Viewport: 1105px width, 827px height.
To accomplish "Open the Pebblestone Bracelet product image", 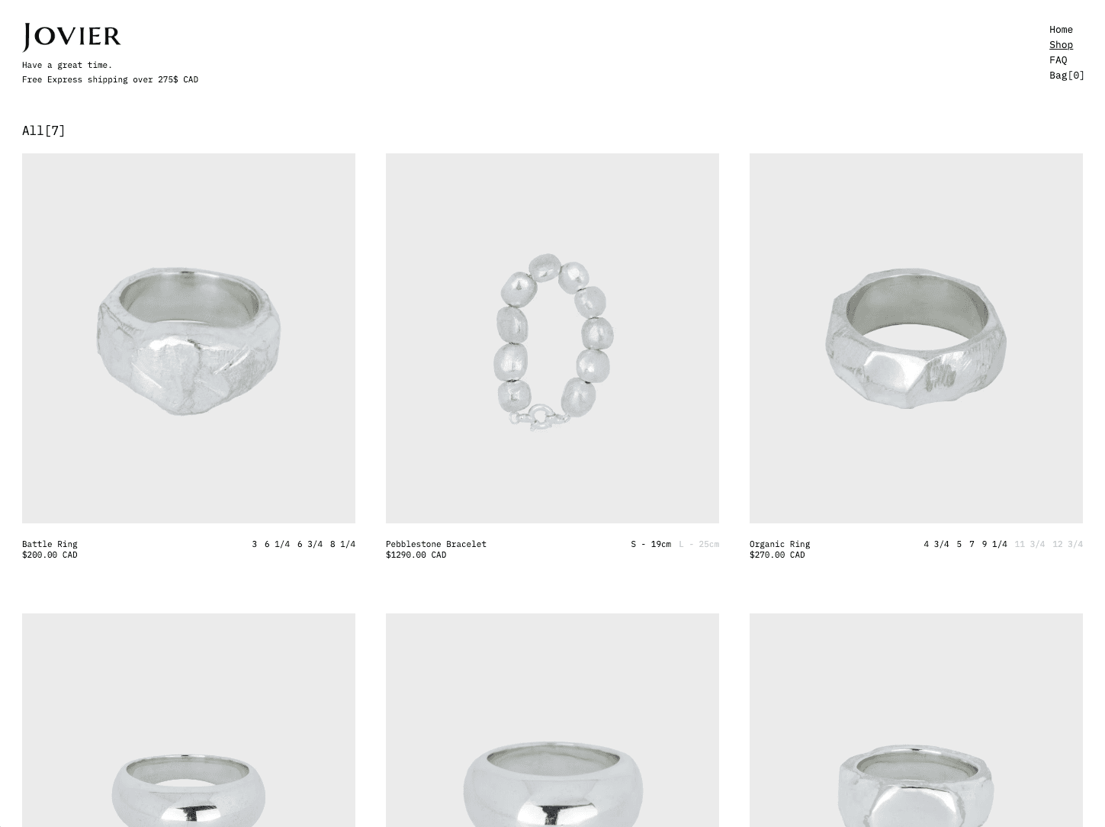I will coord(552,338).
